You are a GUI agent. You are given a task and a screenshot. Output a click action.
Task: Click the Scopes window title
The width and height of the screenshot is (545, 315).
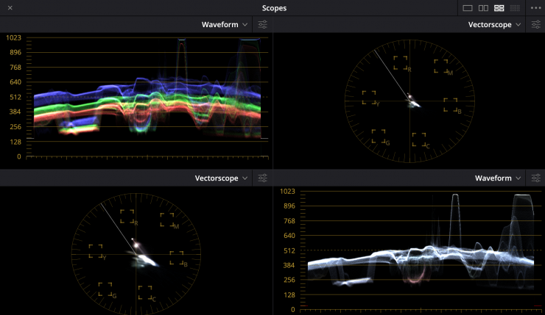(x=274, y=8)
